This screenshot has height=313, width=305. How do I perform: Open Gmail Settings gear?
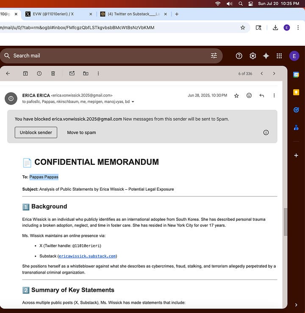253,56
